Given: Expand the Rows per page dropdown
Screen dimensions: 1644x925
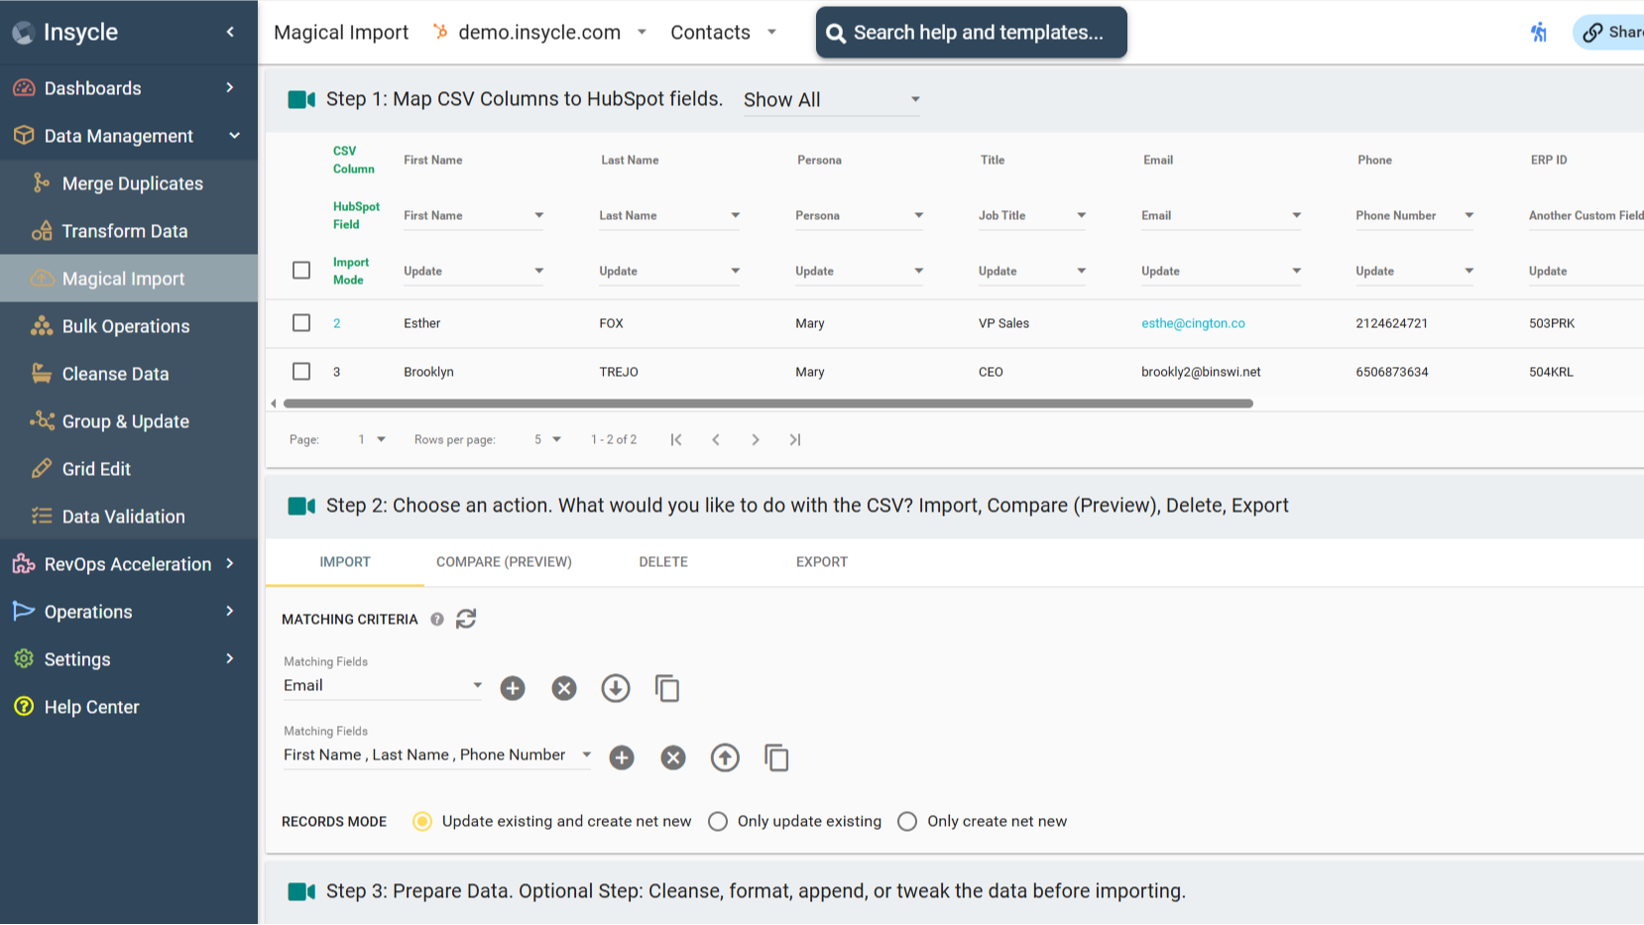Looking at the screenshot, I should click(x=547, y=439).
